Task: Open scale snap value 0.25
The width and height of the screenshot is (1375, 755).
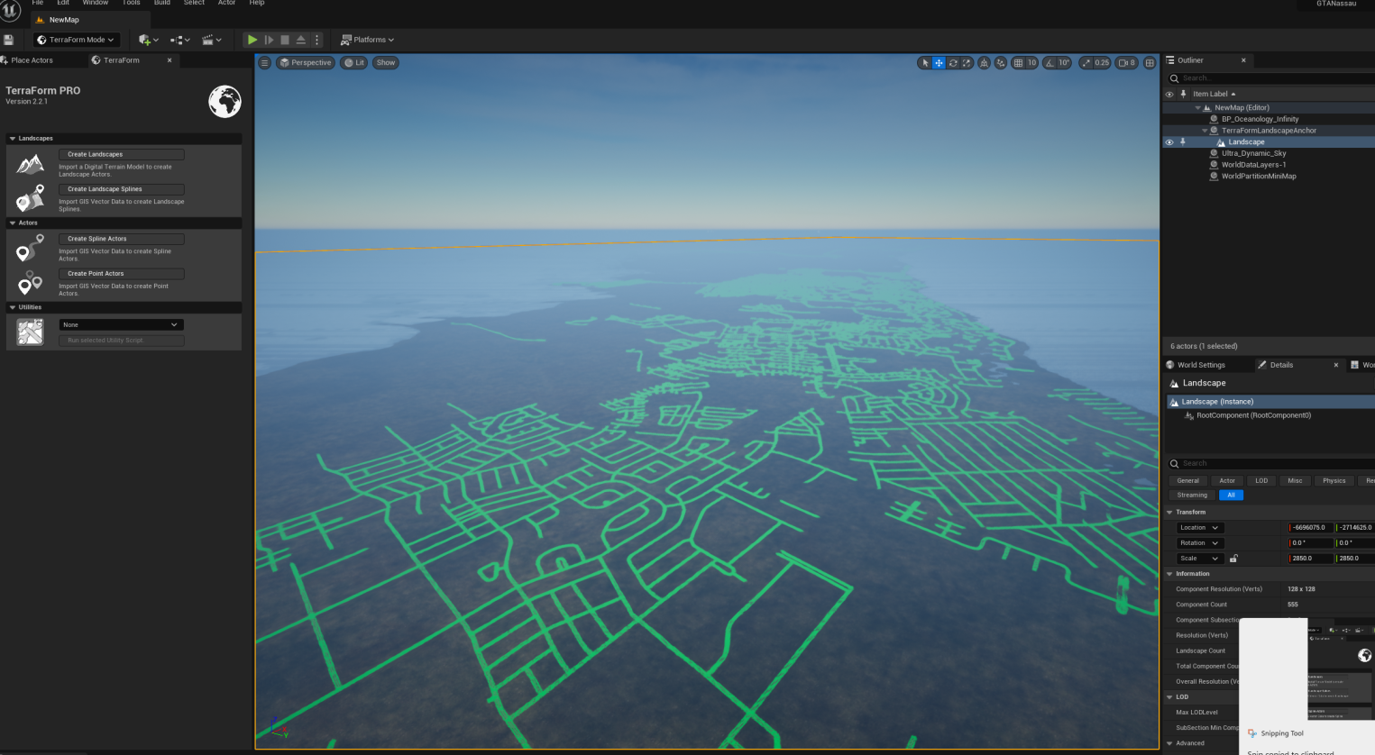Action: [x=1102, y=63]
